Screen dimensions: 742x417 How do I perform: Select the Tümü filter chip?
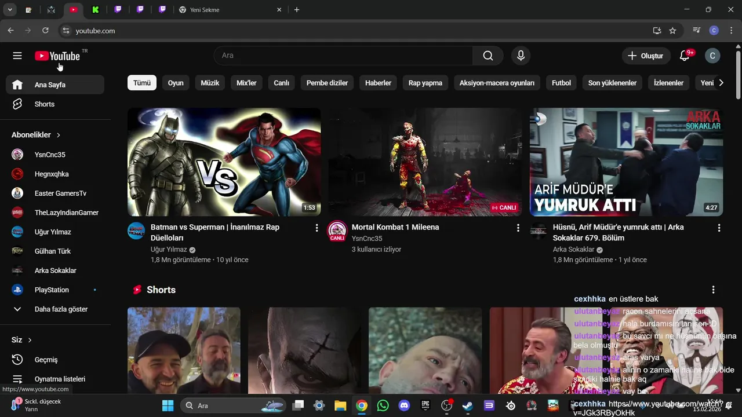(x=142, y=83)
